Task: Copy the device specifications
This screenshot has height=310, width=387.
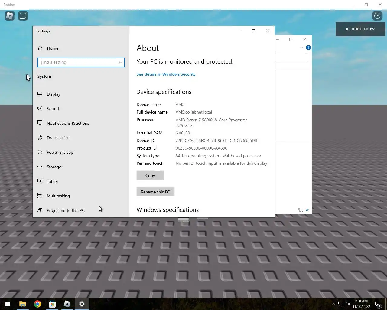Action: click(x=150, y=176)
